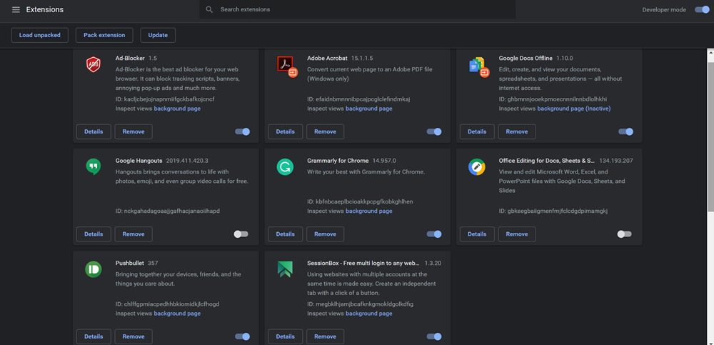Click the Grammarly for Chrome icon

click(285, 167)
